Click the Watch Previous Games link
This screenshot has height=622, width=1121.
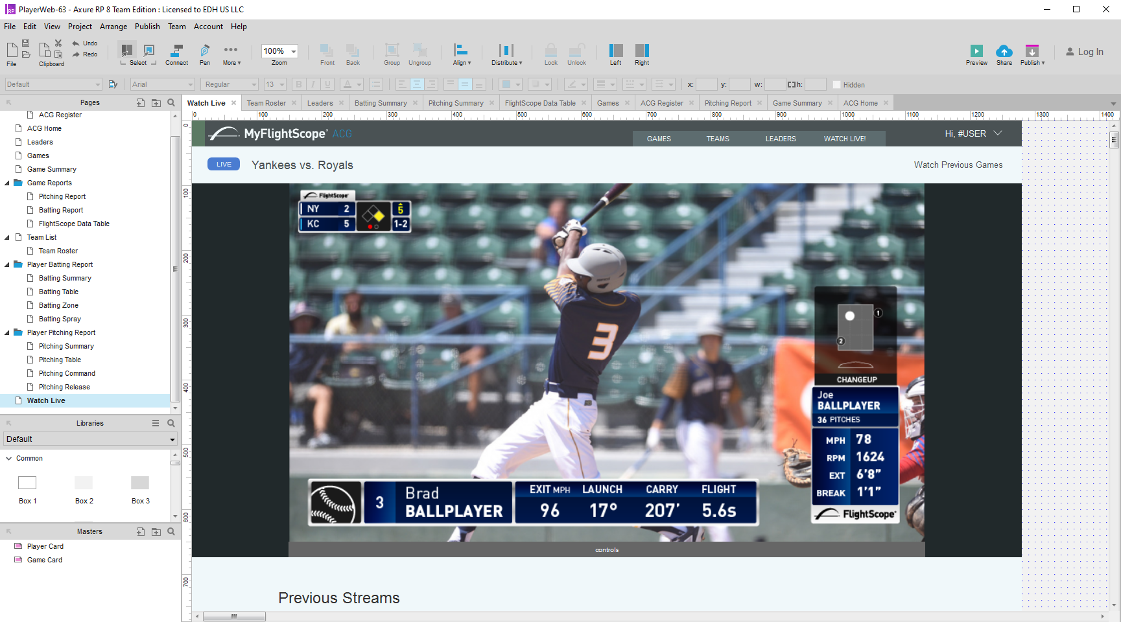958,165
